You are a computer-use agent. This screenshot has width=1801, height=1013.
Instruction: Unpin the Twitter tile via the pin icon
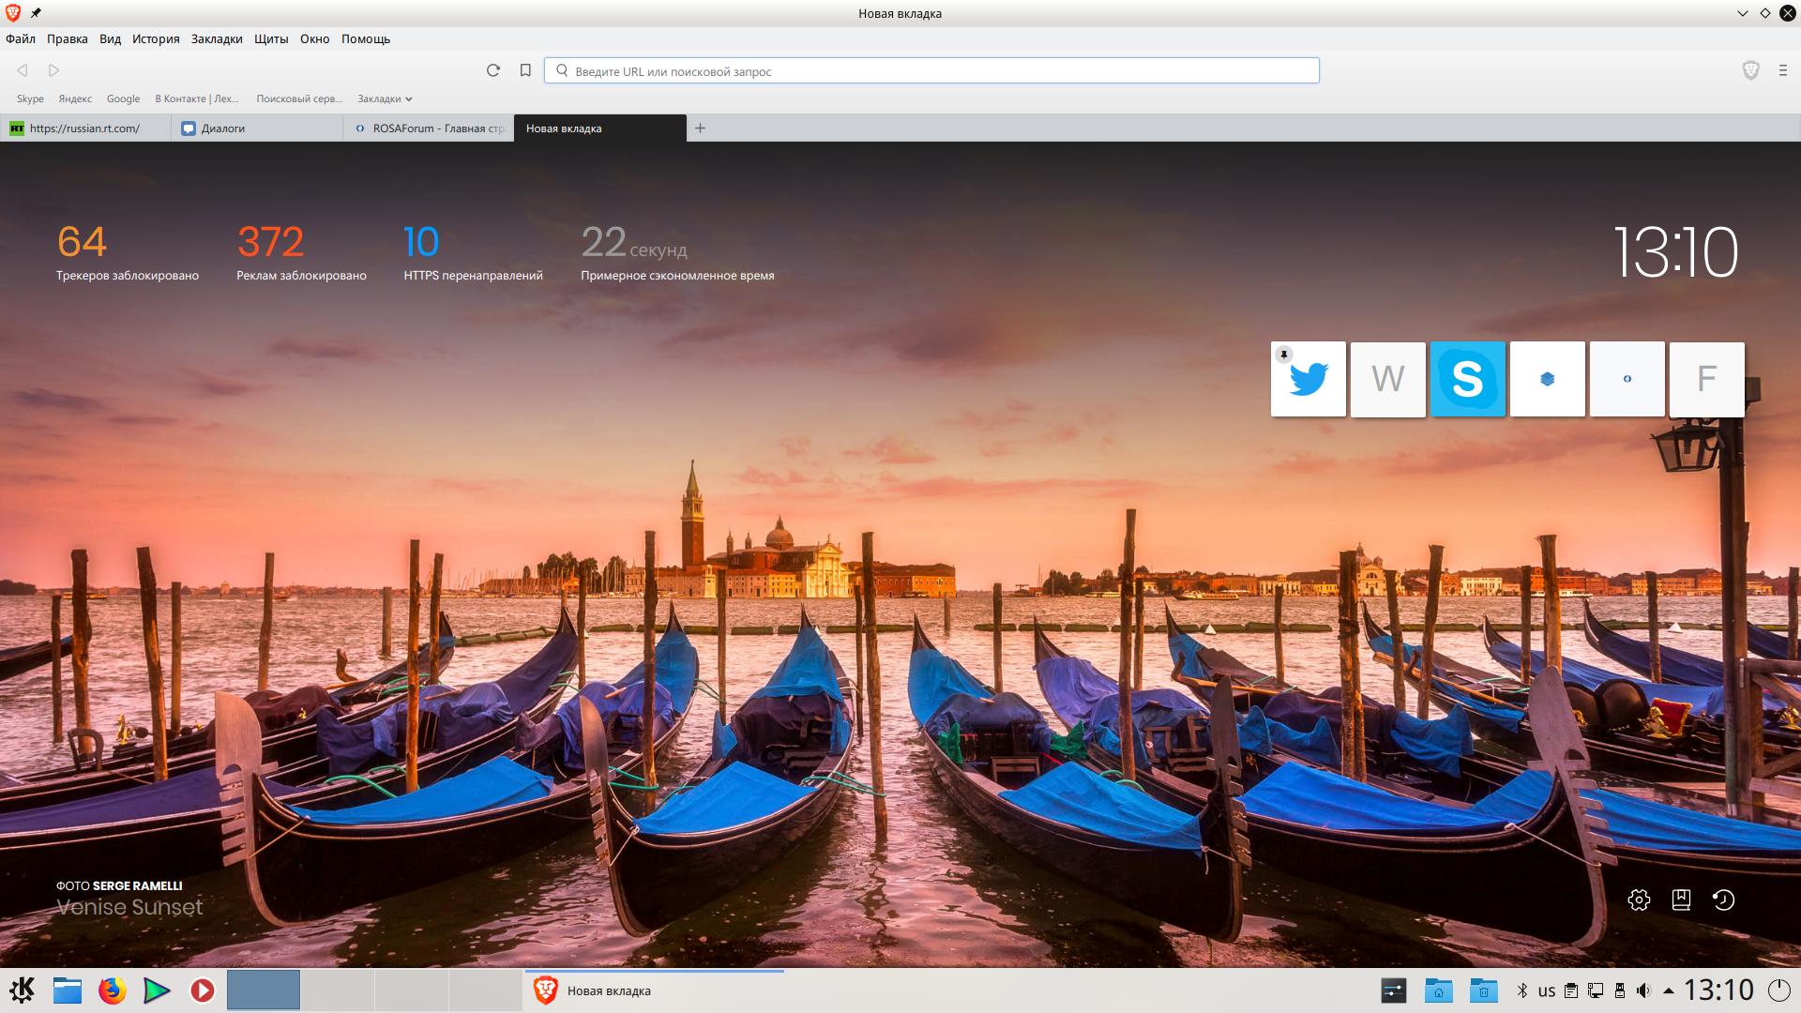point(1283,355)
